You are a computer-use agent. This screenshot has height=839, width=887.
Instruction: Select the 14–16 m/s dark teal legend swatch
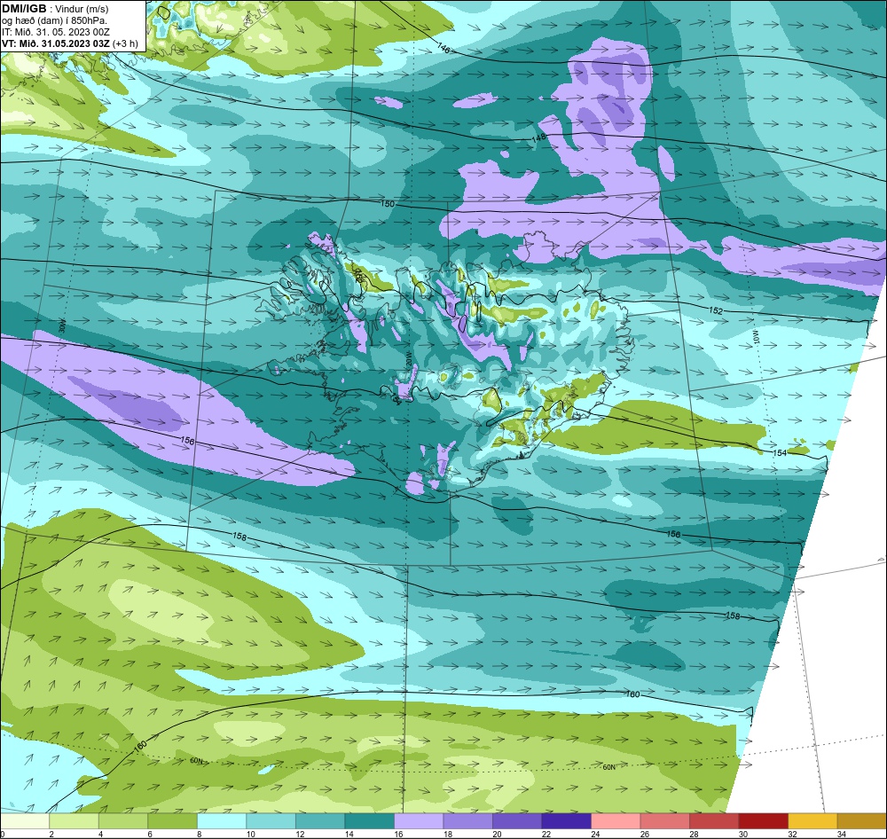tap(369, 821)
